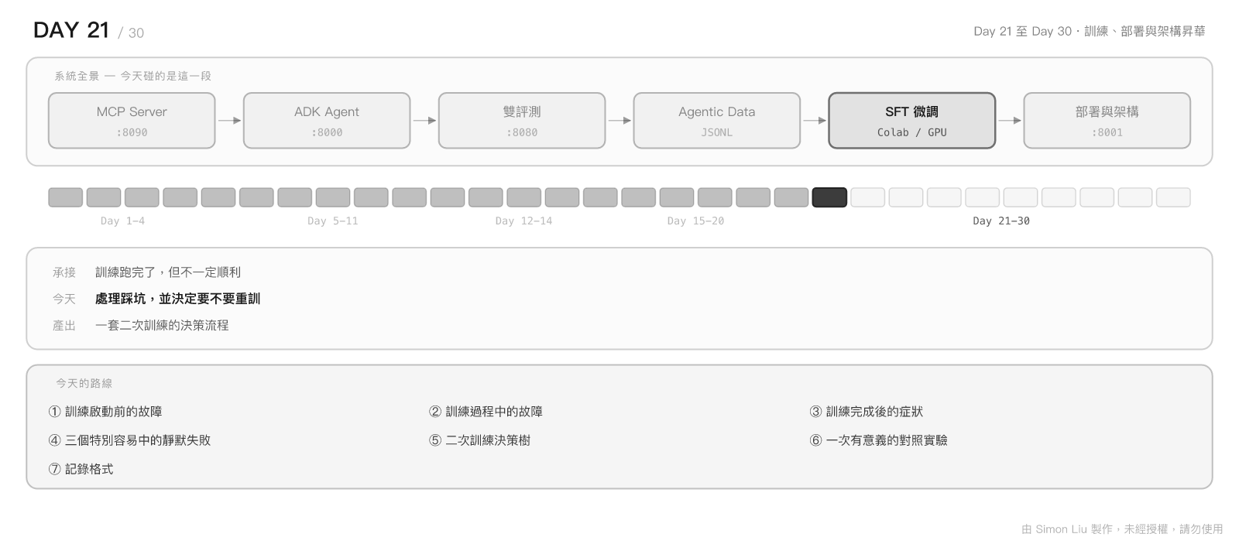Image resolution: width=1239 pixels, height=544 pixels.
Task: Click route item ③ 訓練完成後的症狀
Action: point(867,412)
